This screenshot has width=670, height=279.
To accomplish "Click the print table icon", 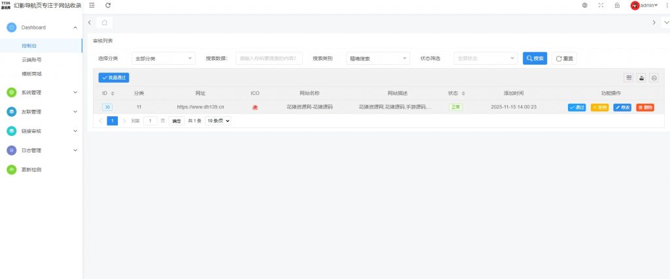I will click(654, 78).
